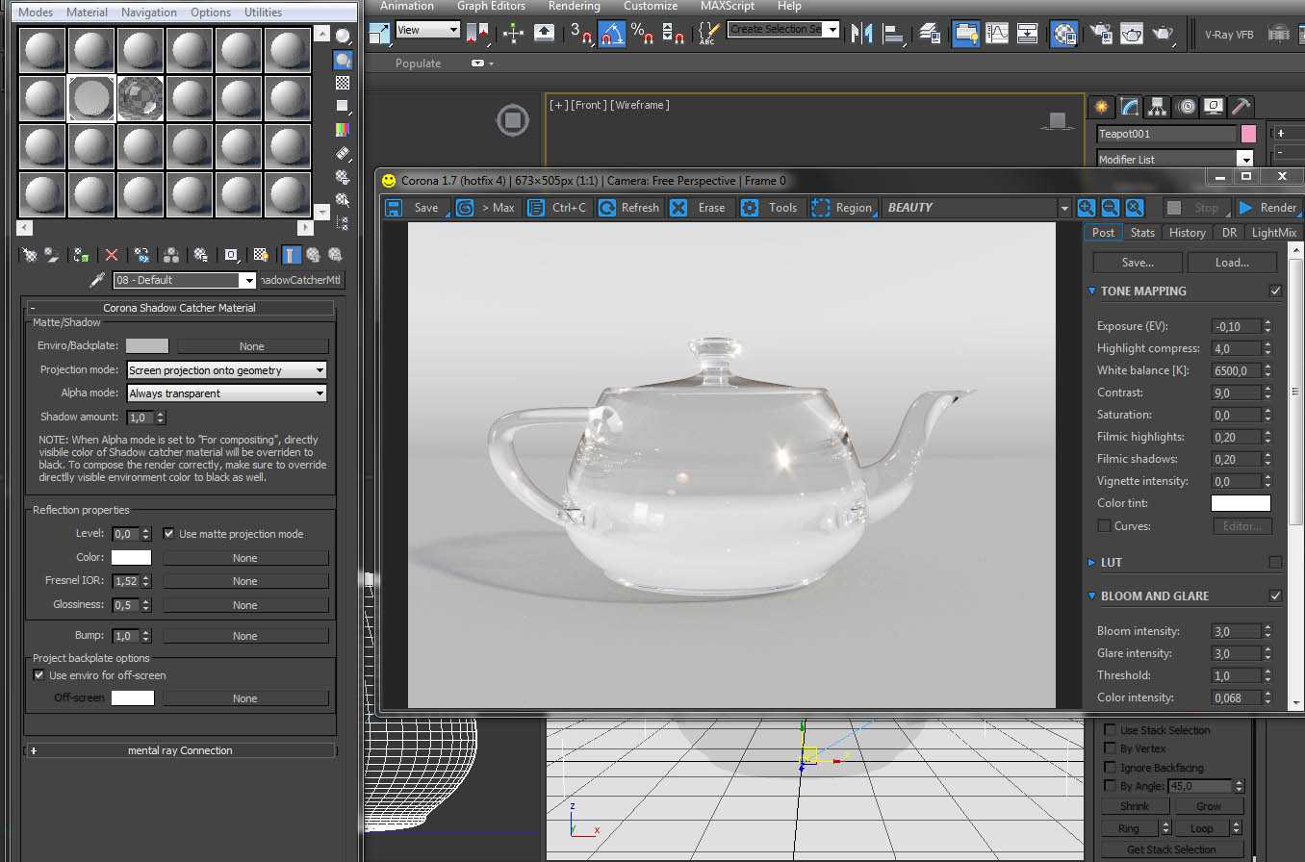Click the Refresh render icon
Viewport: 1305px width, 862px height.
(x=607, y=208)
